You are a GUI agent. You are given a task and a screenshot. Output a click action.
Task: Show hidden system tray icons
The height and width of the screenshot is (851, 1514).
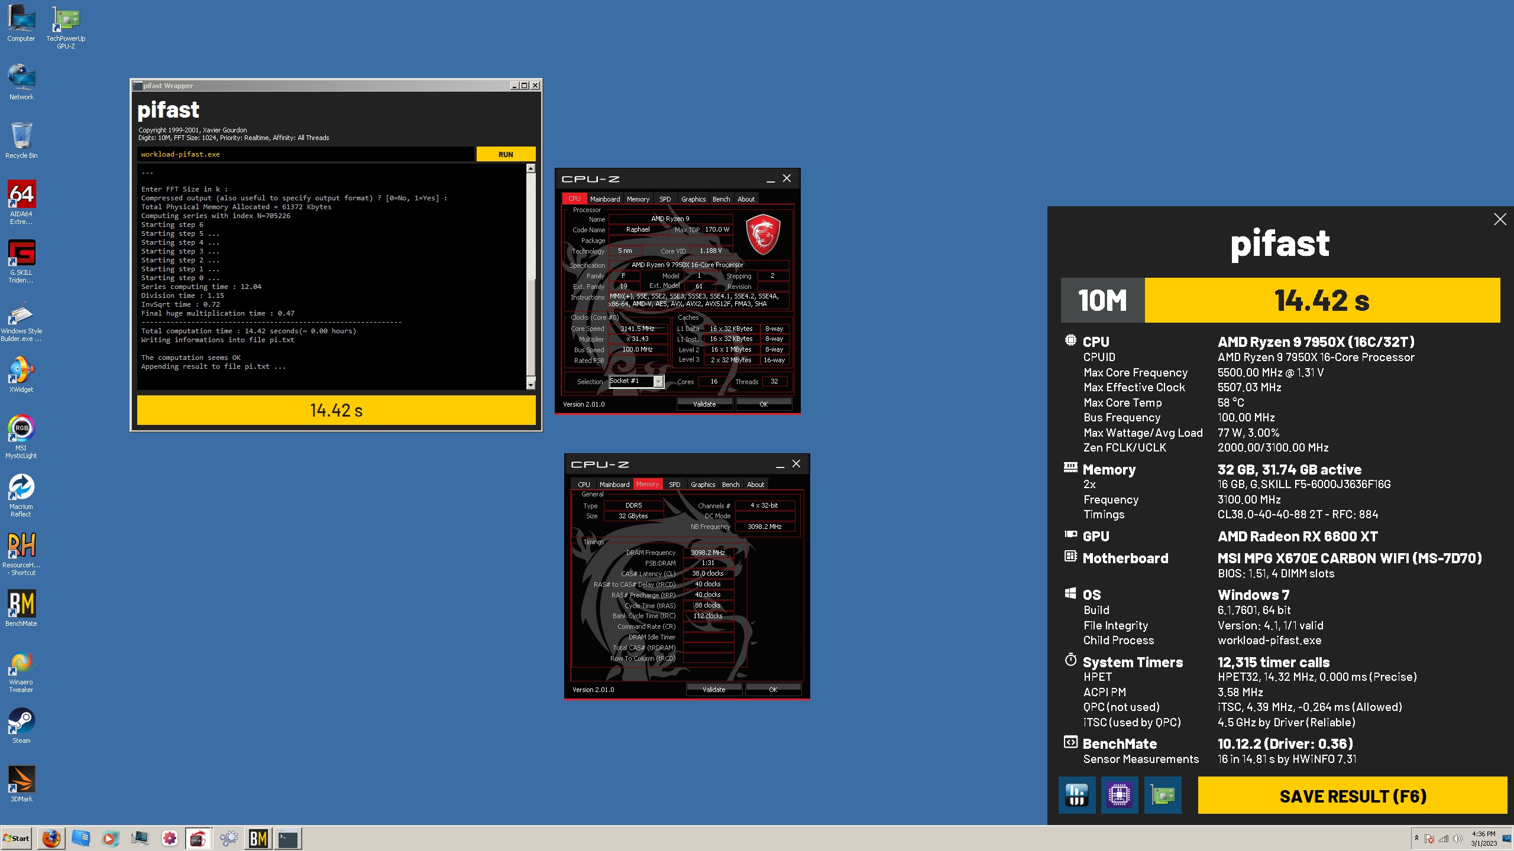tap(1416, 838)
